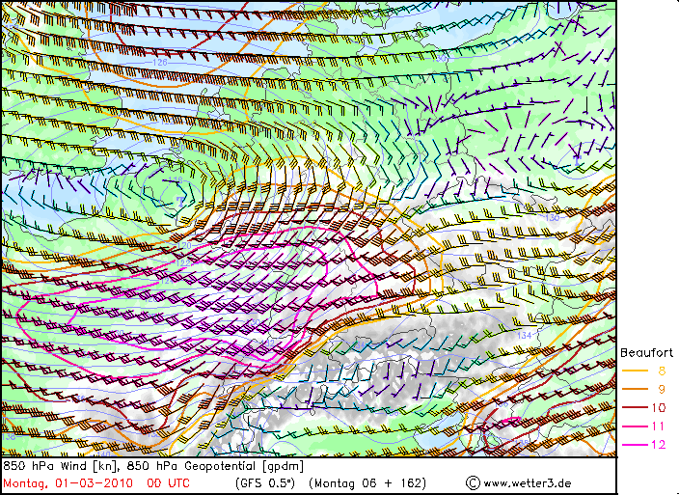
Task: Click the 130 contour label on right side
Action: click(x=552, y=218)
